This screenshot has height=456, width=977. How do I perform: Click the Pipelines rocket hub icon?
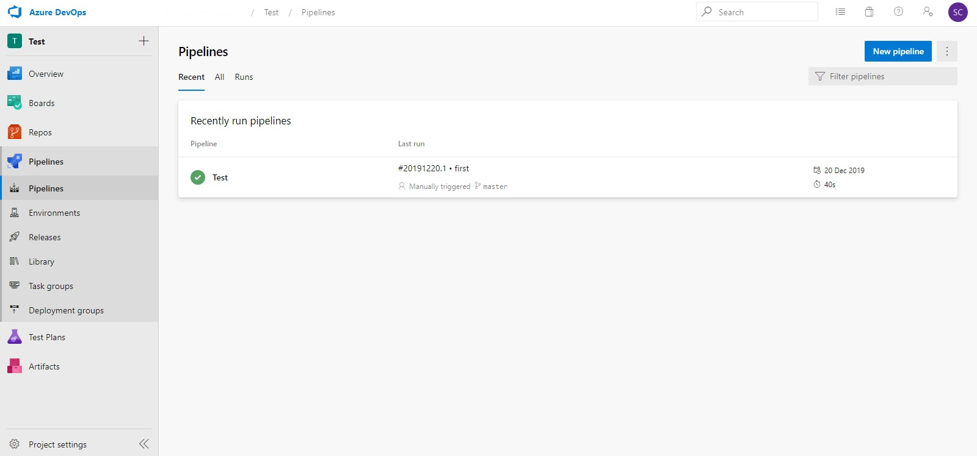tap(15, 162)
